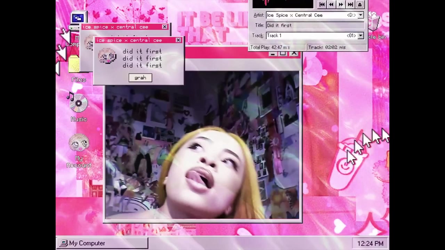Open the Music desktop icon
This screenshot has height=250, width=445.
pyautogui.click(x=79, y=108)
